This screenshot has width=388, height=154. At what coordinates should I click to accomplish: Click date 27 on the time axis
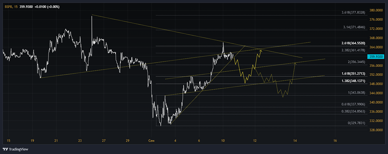tap(104, 141)
